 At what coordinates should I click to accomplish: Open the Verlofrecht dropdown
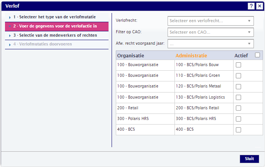(x=211, y=21)
